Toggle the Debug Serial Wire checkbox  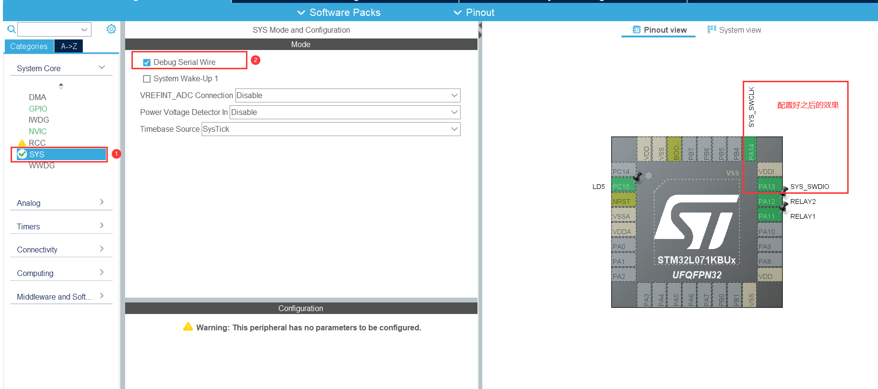coord(147,63)
